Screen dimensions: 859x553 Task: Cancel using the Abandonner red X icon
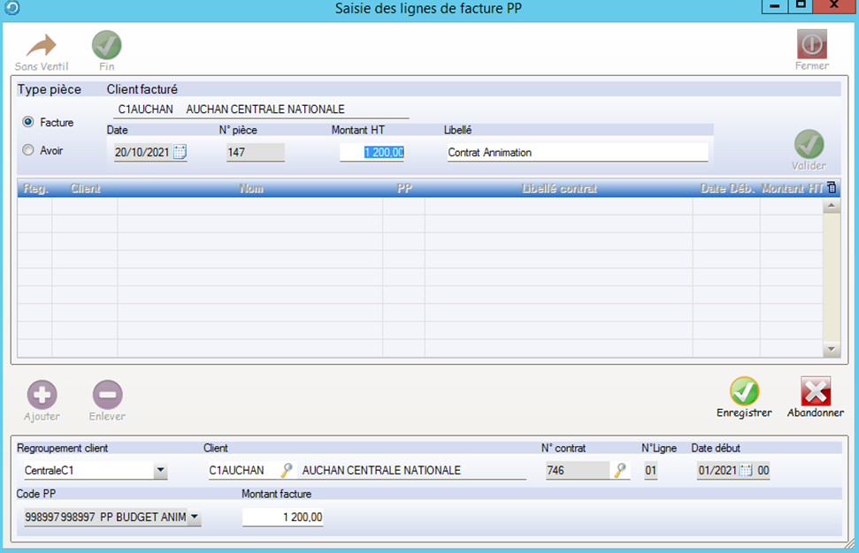pos(815,391)
